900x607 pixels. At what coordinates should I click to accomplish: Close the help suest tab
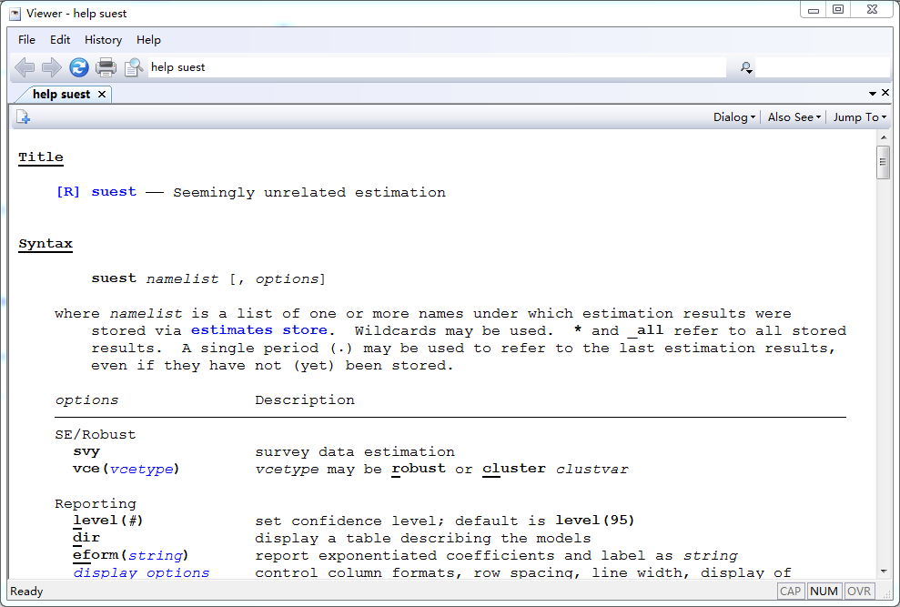pyautogui.click(x=102, y=94)
